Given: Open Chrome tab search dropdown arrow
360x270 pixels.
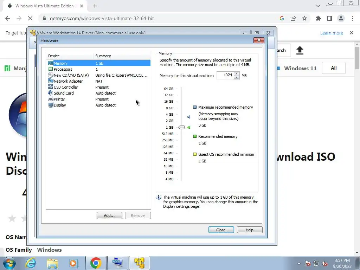Looking at the screenshot, I should [318, 6].
